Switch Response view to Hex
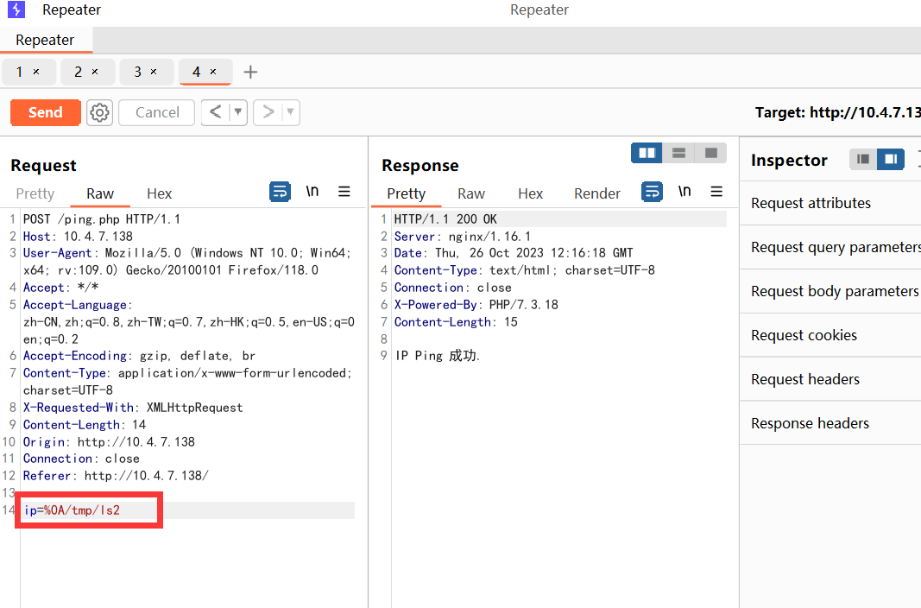Image resolution: width=921 pixels, height=608 pixels. point(530,193)
